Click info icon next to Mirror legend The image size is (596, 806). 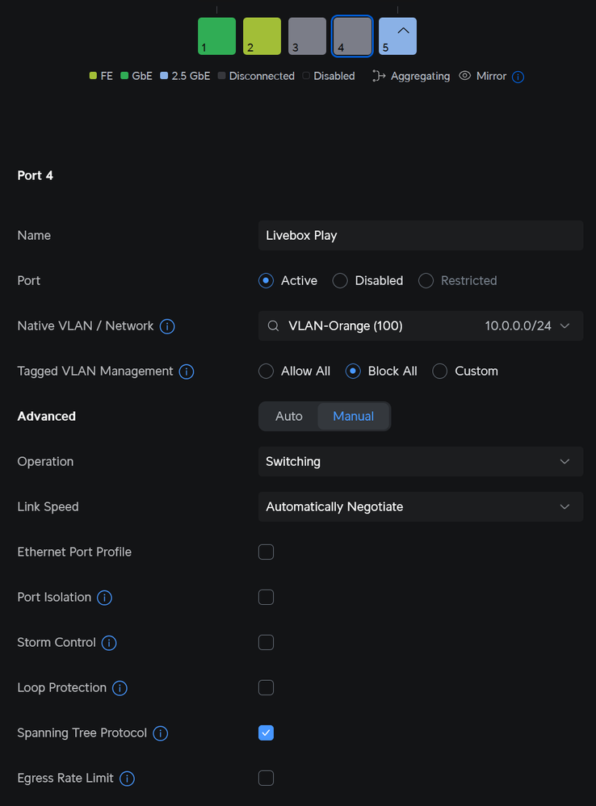pyautogui.click(x=518, y=77)
